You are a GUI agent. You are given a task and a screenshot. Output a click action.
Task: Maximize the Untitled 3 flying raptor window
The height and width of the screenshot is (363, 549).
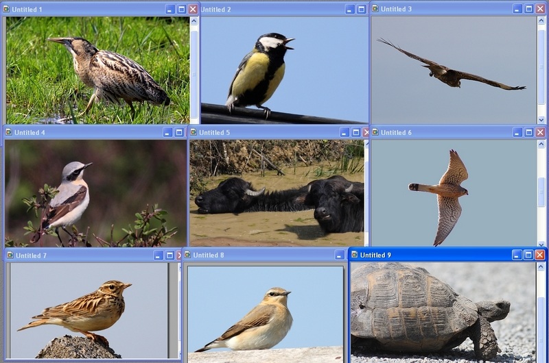(x=529, y=9)
